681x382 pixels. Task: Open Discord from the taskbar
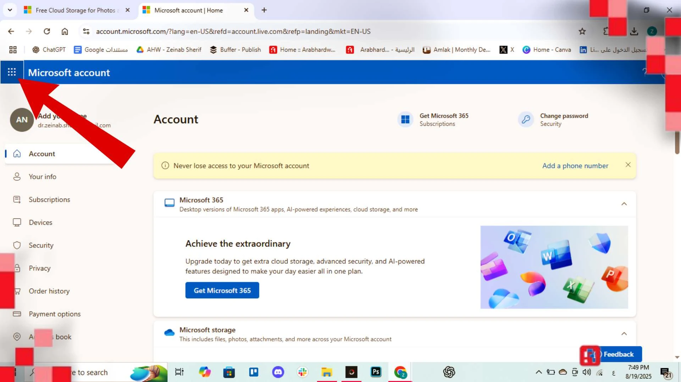(278, 372)
